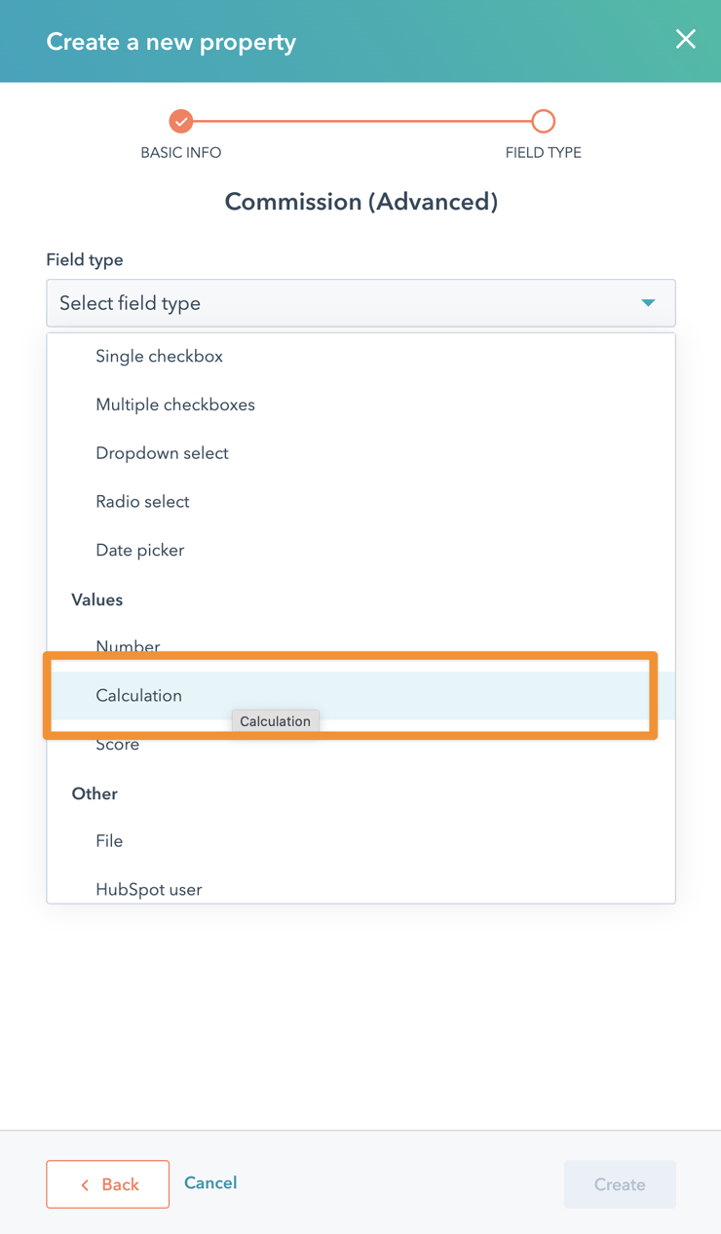Image resolution: width=721 pixels, height=1234 pixels.
Task: Select the Calculation field type
Action: point(139,696)
